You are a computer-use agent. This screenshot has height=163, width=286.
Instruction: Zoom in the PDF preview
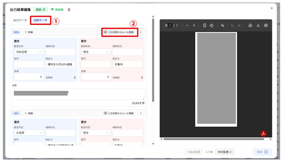coord(194,25)
